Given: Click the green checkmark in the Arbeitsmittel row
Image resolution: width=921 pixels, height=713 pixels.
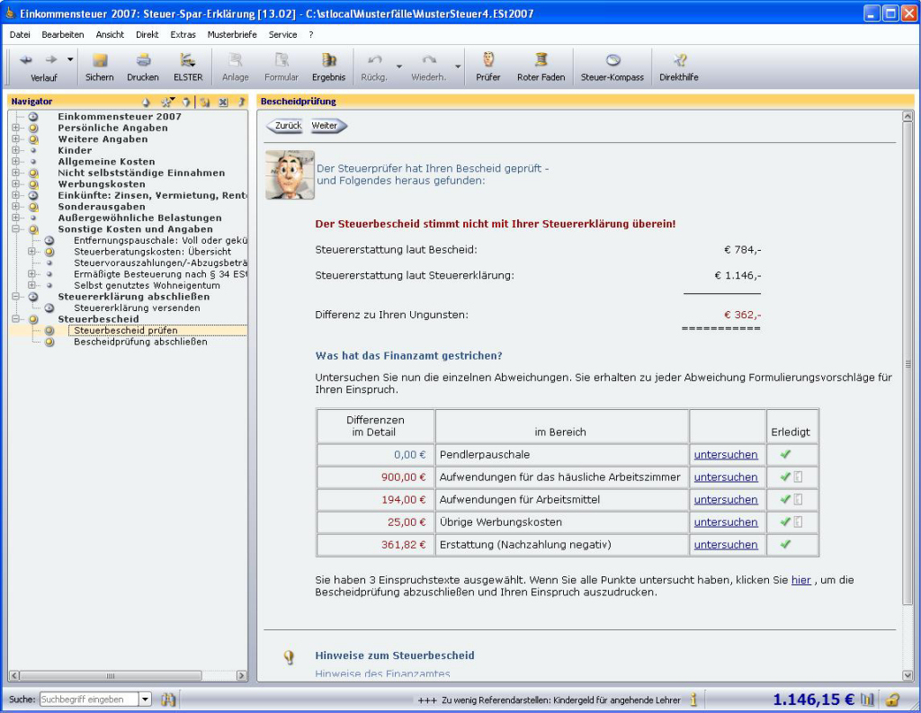Looking at the screenshot, I should tap(785, 499).
